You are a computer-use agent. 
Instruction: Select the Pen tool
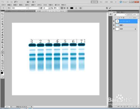[3, 50]
